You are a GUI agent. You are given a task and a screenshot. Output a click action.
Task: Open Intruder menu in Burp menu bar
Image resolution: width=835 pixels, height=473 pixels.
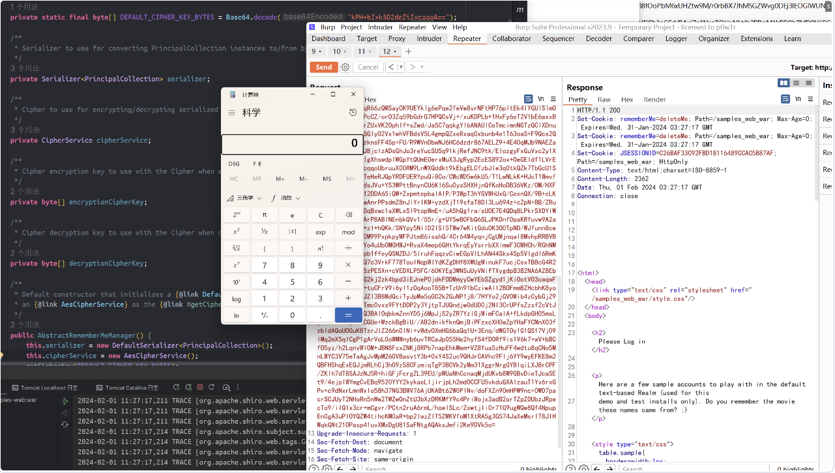point(381,27)
